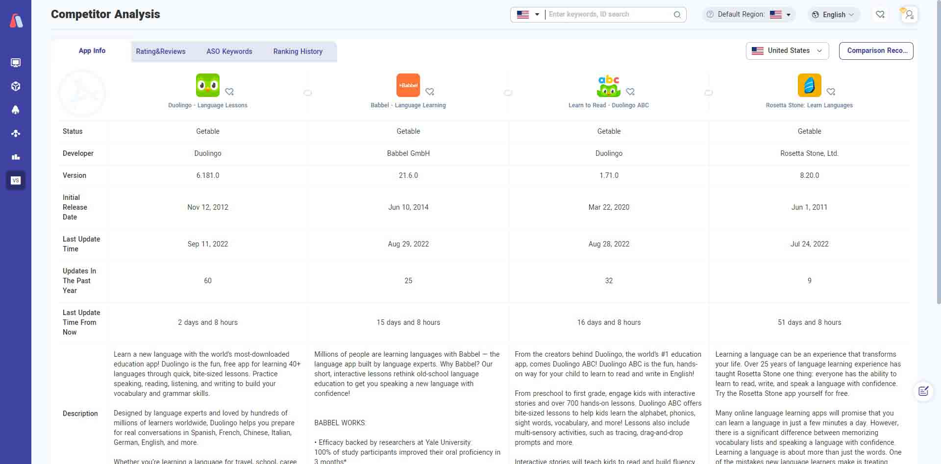Switch to the Rating&Reviews tab

[161, 51]
